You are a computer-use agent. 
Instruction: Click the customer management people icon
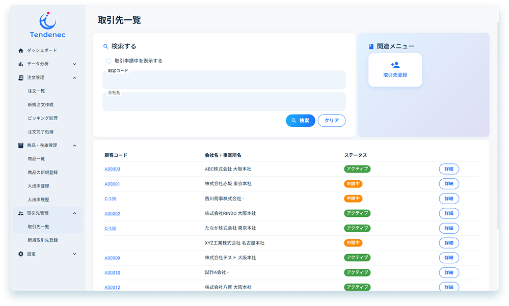21,213
